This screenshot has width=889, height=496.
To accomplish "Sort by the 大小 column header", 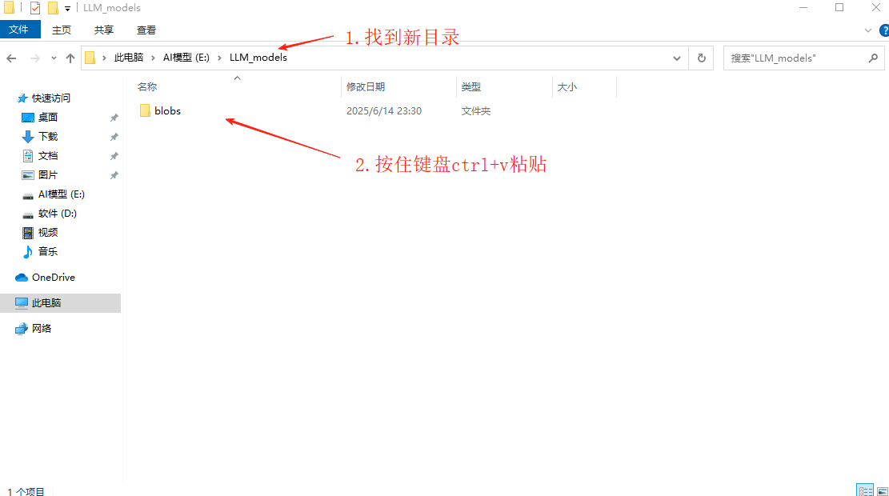I will (567, 86).
